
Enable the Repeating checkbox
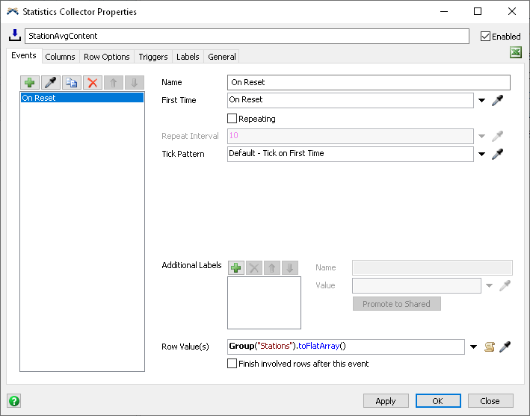tap(232, 118)
